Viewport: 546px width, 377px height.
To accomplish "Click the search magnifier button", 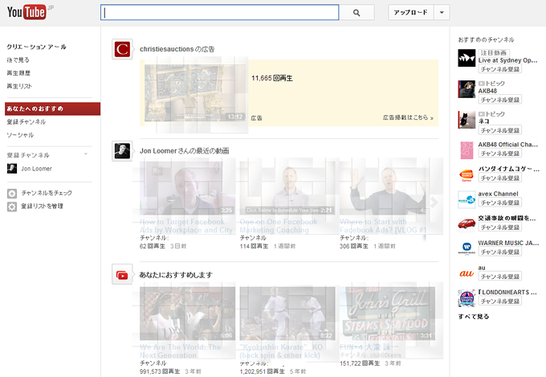I will tap(357, 13).
